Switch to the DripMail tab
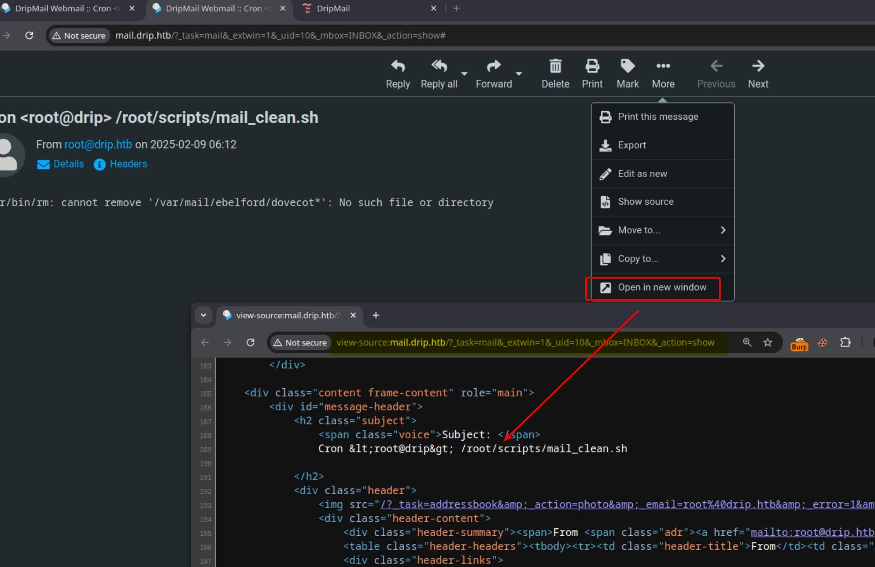Viewport: 875px width, 567px height. click(333, 9)
